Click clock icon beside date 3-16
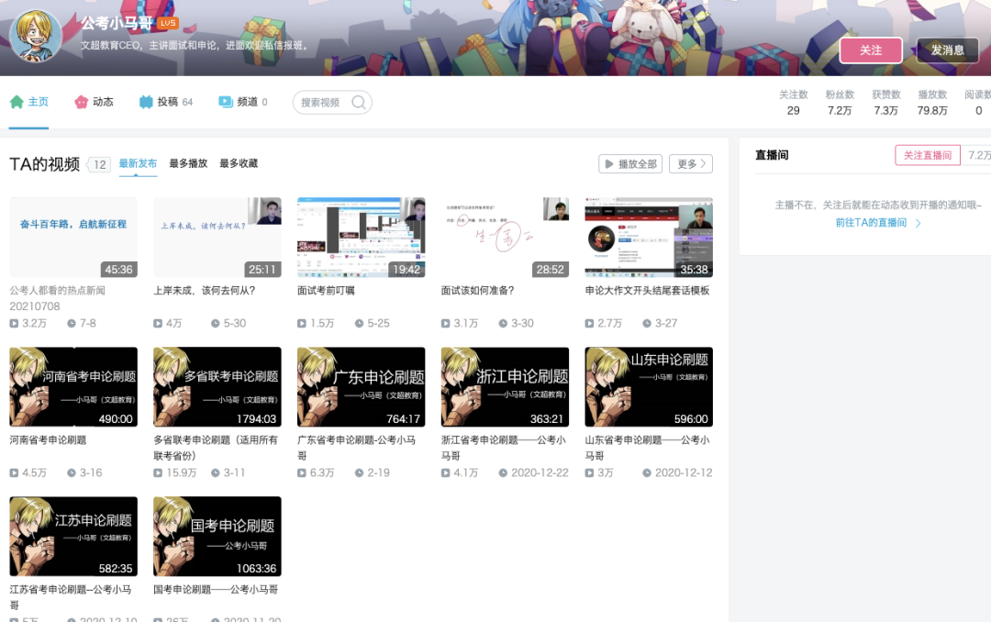The height and width of the screenshot is (622, 991). [x=72, y=472]
